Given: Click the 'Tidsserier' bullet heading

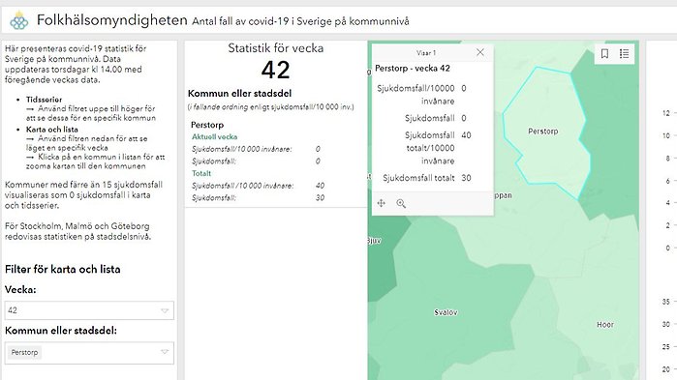Looking at the screenshot, I should (44, 100).
